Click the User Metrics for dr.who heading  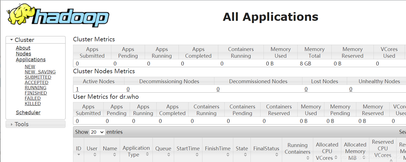tap(106, 97)
